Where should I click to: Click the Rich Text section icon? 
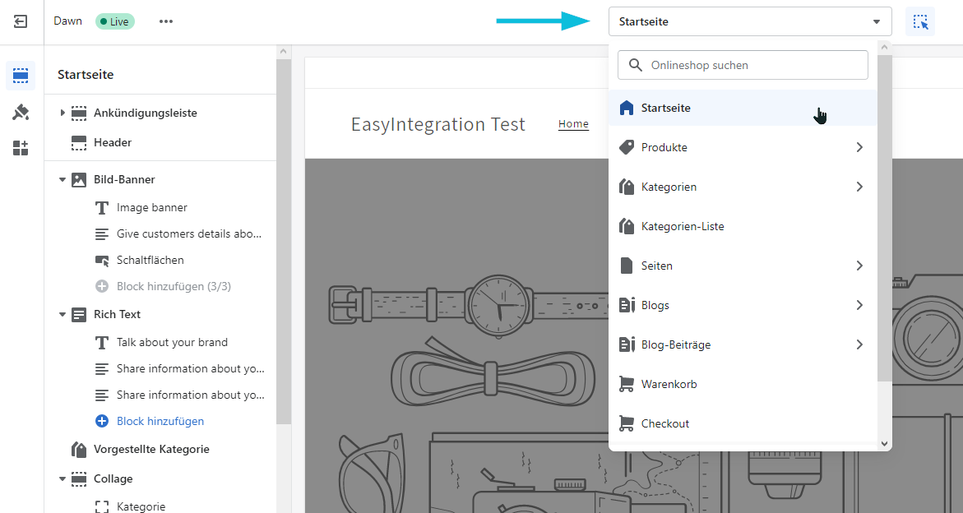79,315
